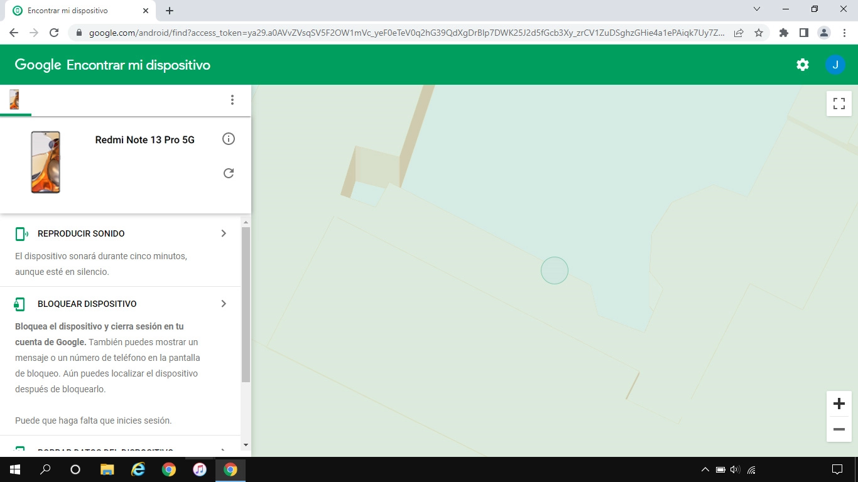Open Find My Device settings gear
858x482 pixels.
pyautogui.click(x=802, y=64)
